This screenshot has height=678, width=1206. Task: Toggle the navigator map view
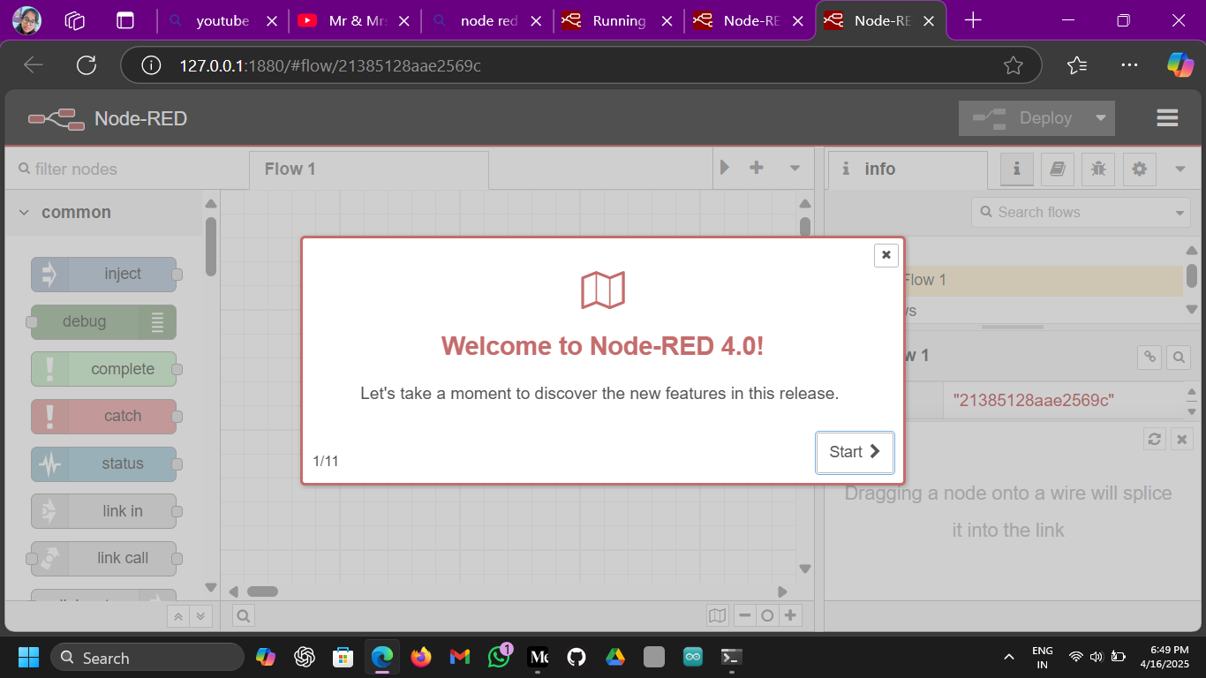click(x=718, y=616)
